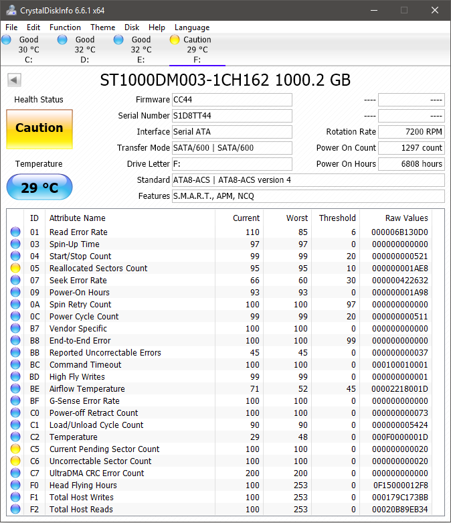Viewport: 451px width, 523px height.
Task: Open the Language menu
Action: 192,27
